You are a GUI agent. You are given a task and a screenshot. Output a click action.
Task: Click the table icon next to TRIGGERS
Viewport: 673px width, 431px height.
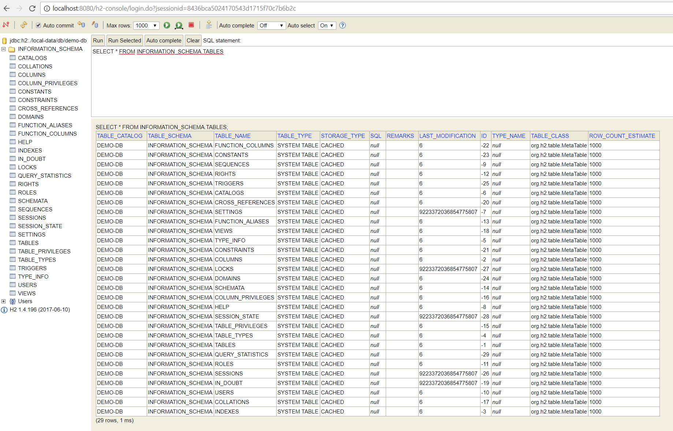click(x=13, y=268)
